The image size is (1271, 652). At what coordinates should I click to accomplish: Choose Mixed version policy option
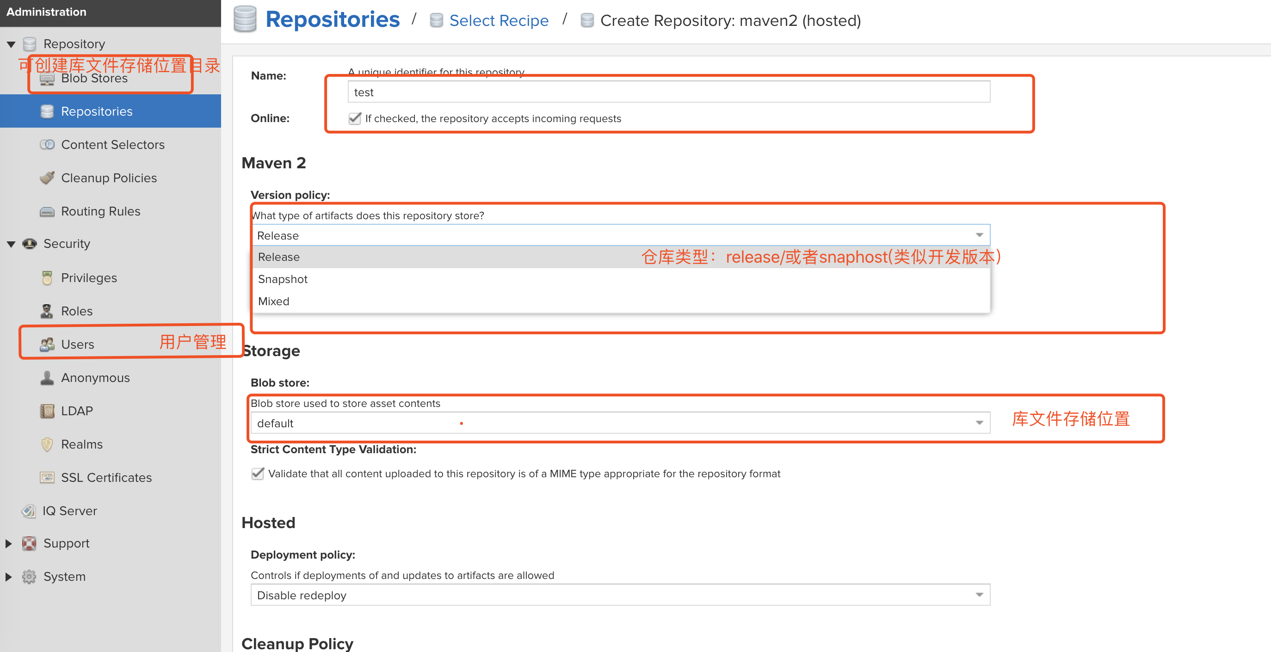[274, 301]
